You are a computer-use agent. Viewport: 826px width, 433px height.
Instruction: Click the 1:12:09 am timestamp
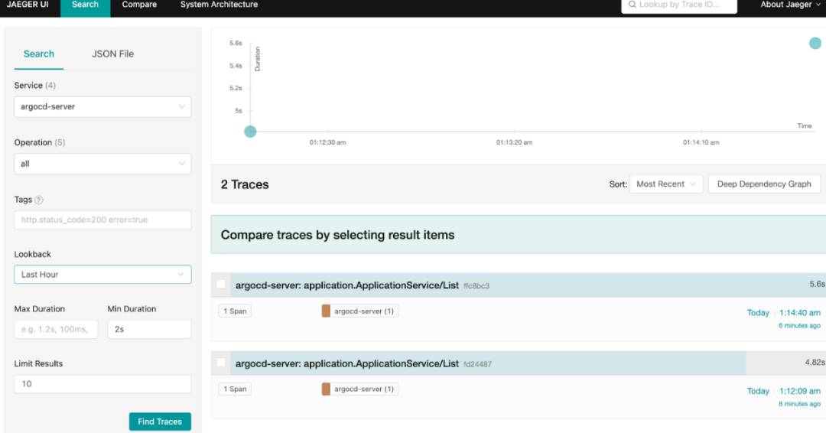pyautogui.click(x=800, y=391)
